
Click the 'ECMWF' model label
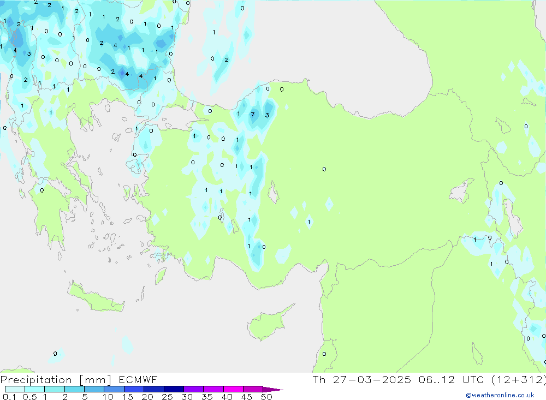(138, 380)
